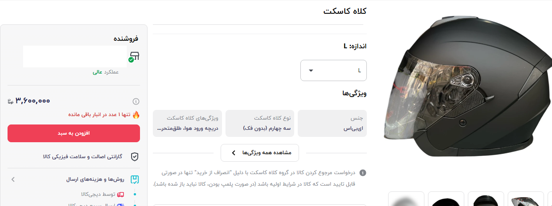Click the Digikala delivery truck icon
The image size is (552, 206).
pos(121,194)
